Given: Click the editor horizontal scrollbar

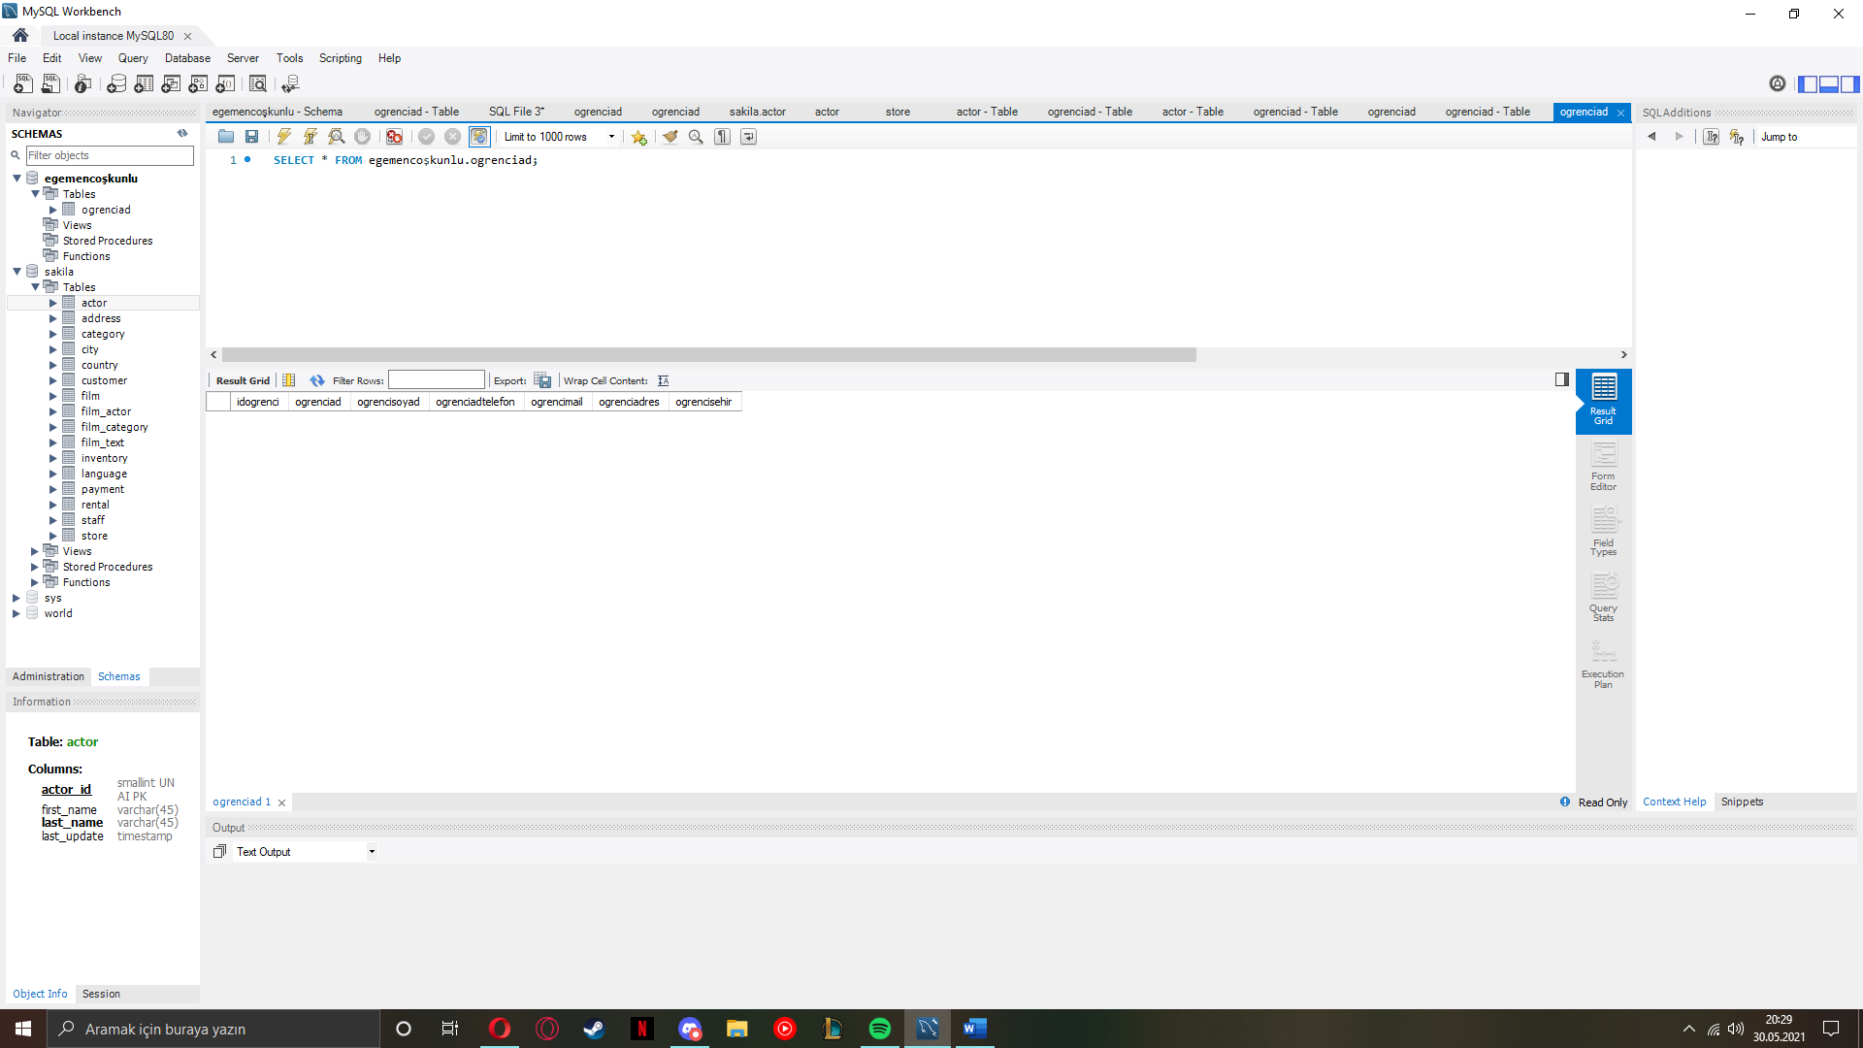Looking at the screenshot, I should point(708,355).
